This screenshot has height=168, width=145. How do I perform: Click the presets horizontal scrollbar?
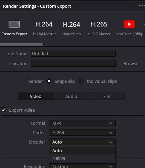21,45
